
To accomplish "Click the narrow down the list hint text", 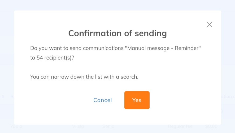I will [84, 77].
